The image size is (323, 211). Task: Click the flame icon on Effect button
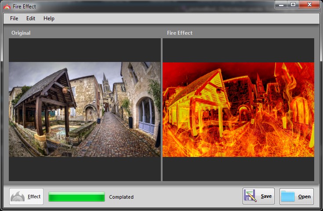pyautogui.click(x=18, y=196)
